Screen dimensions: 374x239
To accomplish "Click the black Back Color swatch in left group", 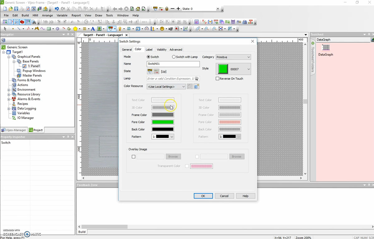I will [163, 129].
